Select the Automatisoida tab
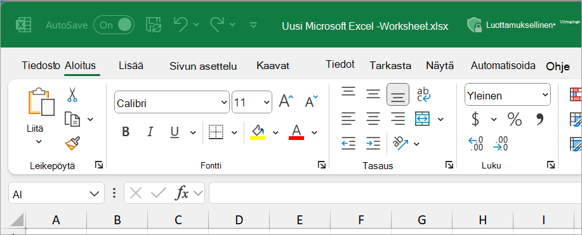The width and height of the screenshot is (582, 235). click(x=503, y=66)
